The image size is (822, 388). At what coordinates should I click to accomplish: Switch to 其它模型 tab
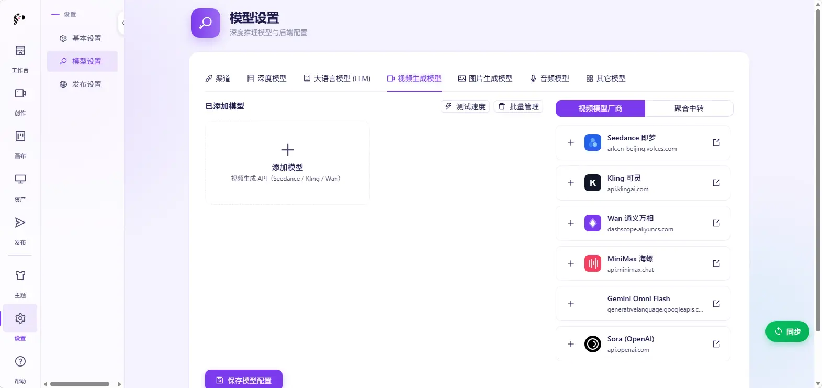pos(606,79)
